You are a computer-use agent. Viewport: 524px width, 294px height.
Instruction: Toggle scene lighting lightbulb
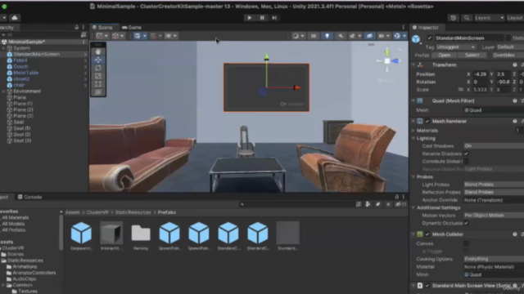(x=327, y=36)
